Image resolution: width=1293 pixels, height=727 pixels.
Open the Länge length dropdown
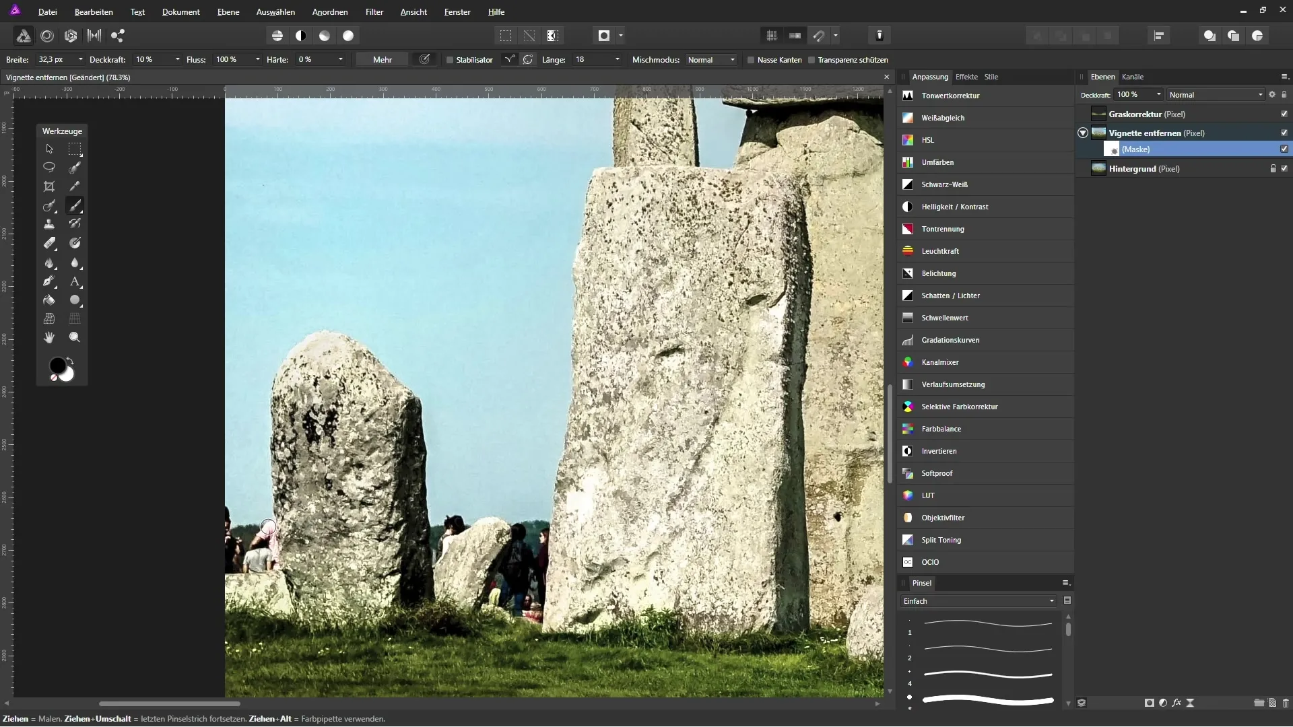617,60
